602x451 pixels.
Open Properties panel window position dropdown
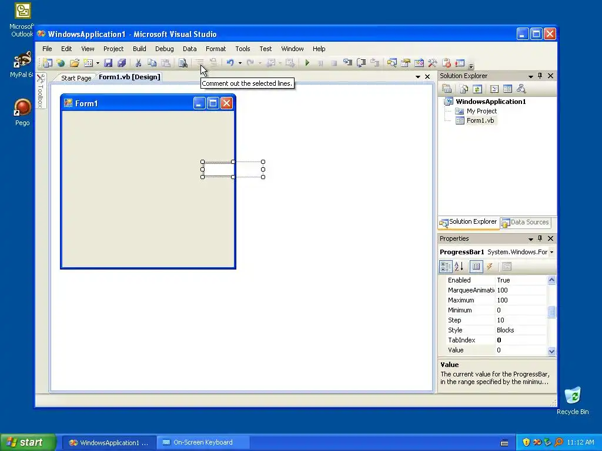point(531,239)
